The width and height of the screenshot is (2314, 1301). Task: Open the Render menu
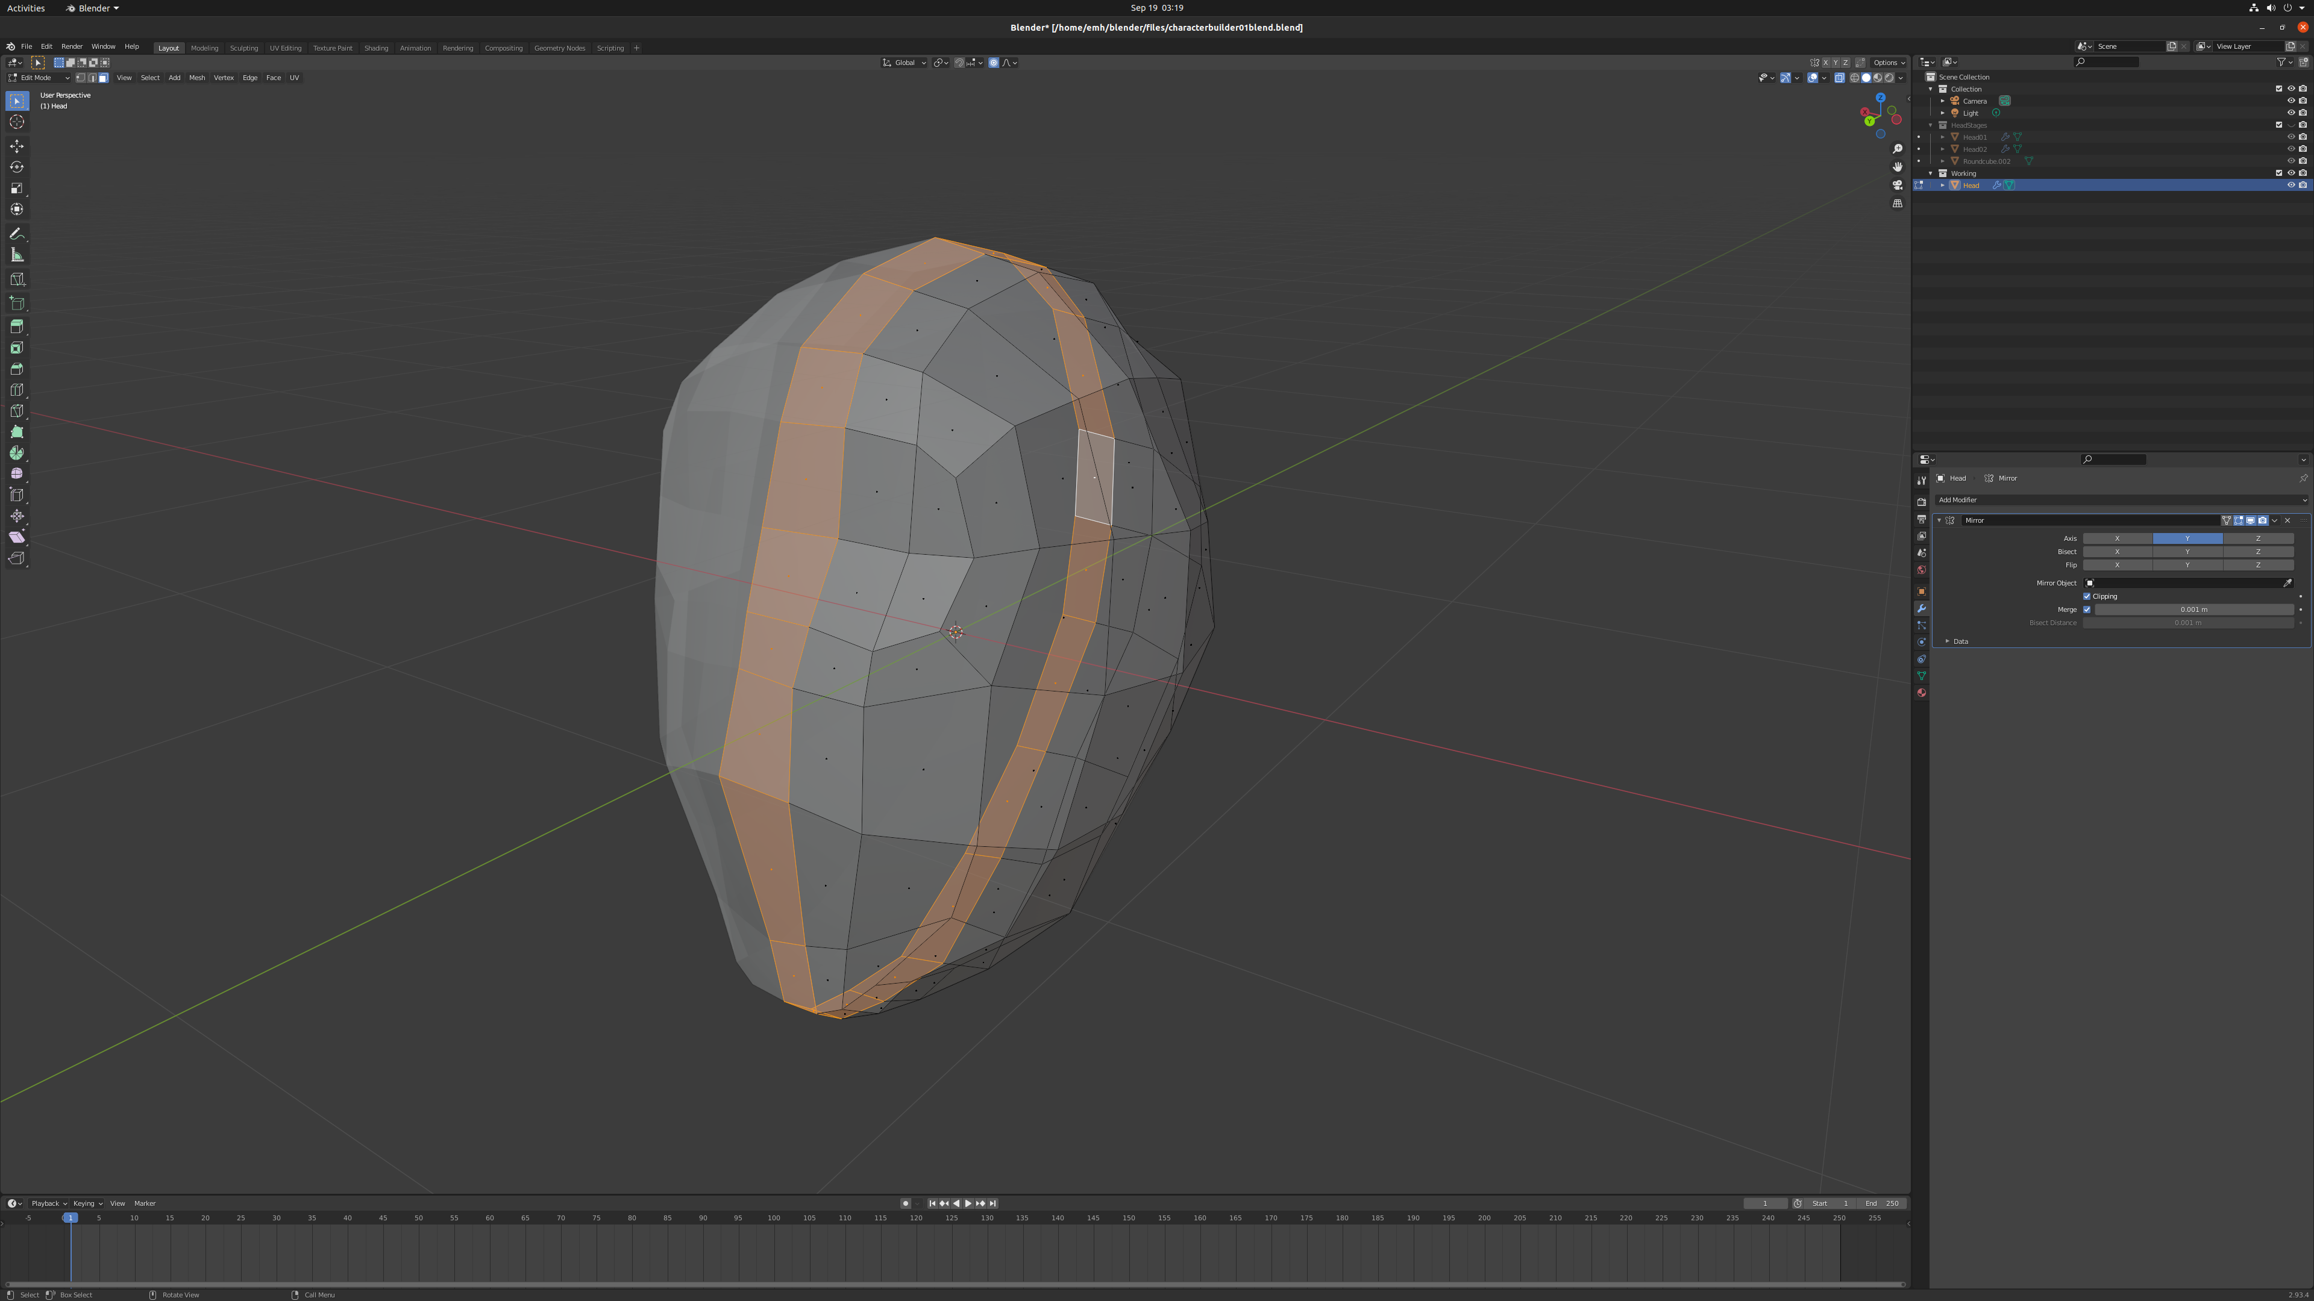(72, 47)
